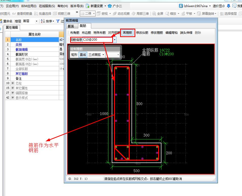Select the 直线 drawing mode
Image resolution: width=242 pixels, height=196 pixels.
coord(83,55)
